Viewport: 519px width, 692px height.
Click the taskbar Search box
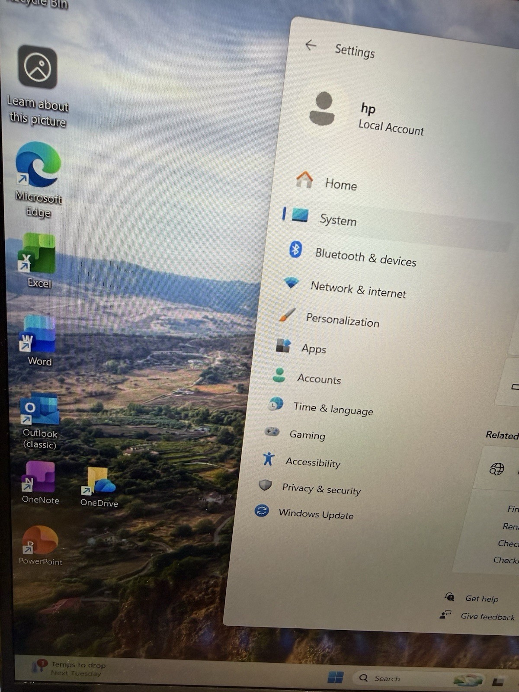coord(419,678)
